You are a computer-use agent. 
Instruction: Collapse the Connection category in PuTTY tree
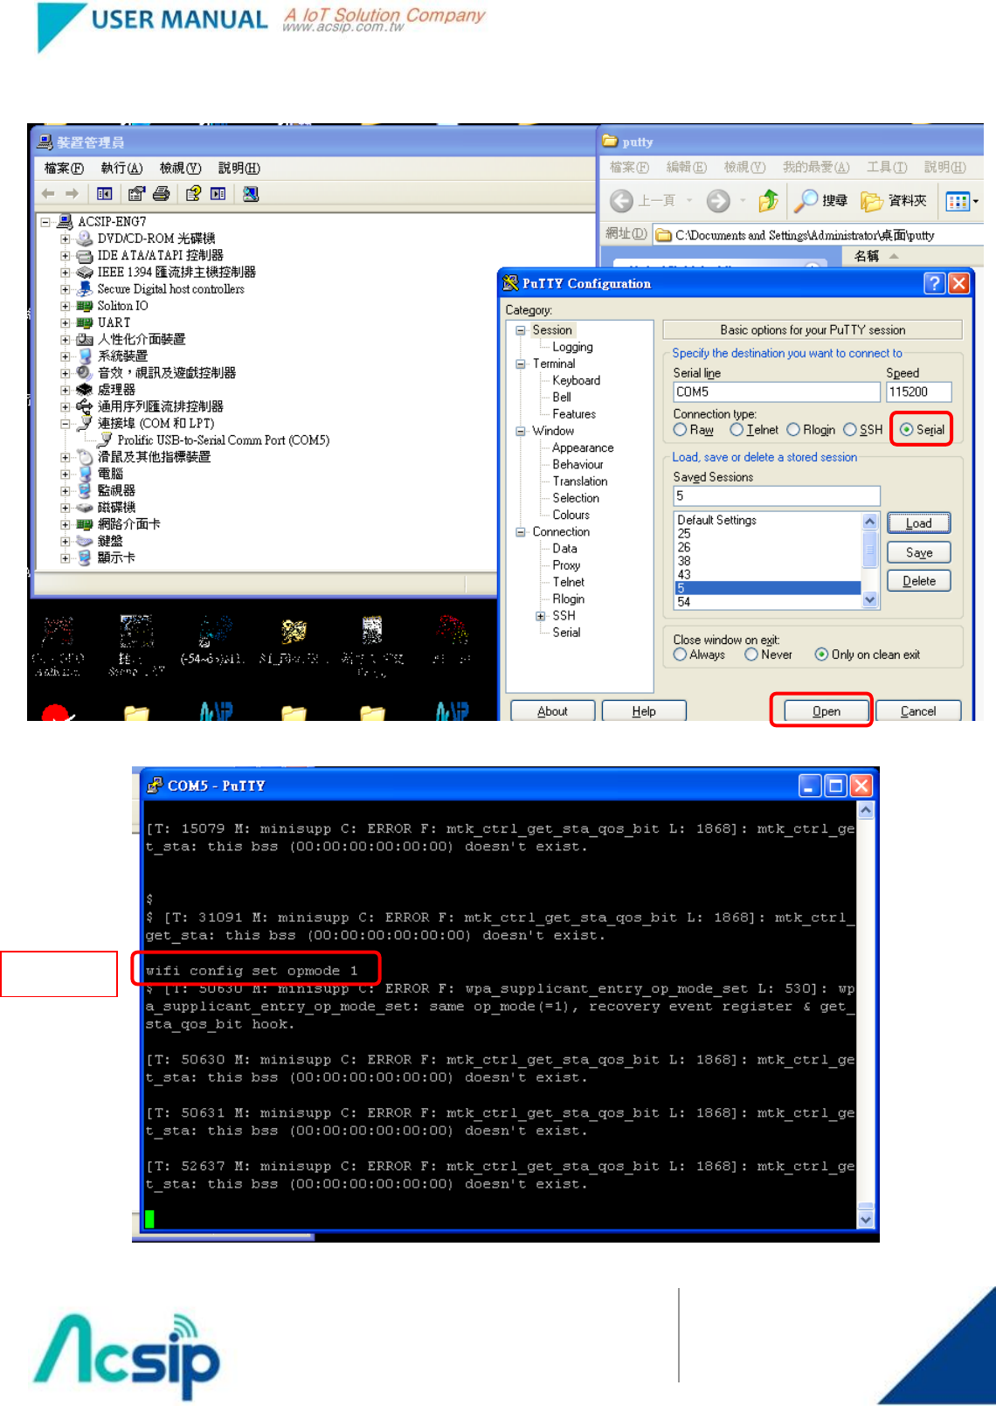[521, 532]
